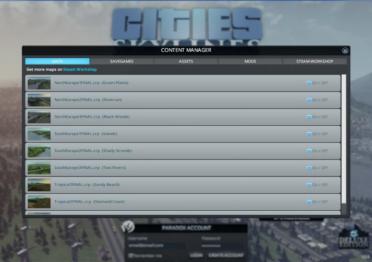Select SouthEurope2FINAL.crp (Shady Strands) text
This screenshot has width=372, height=262.
pos(93,150)
